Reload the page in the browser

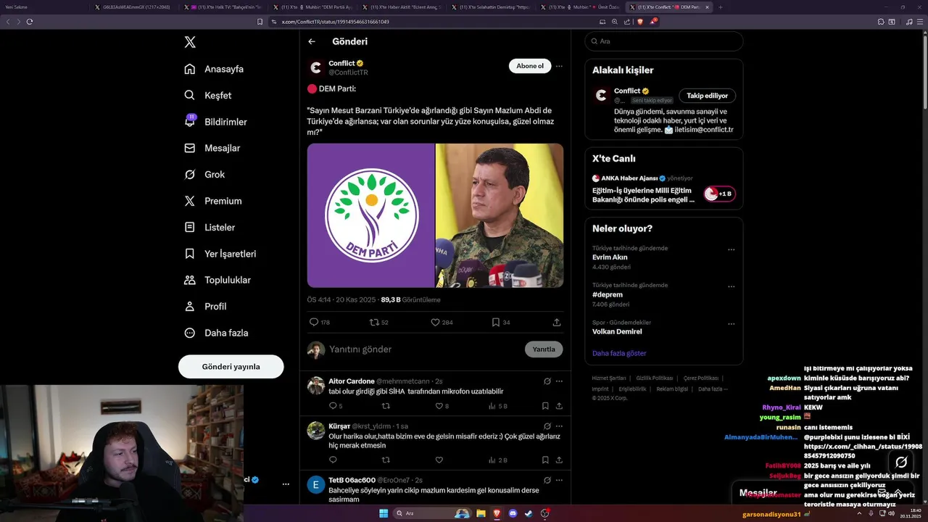tap(30, 22)
